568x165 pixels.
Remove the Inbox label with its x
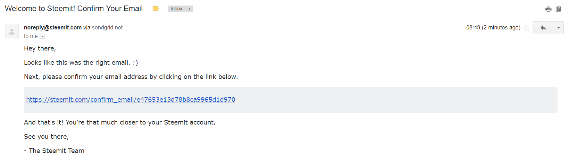point(190,9)
